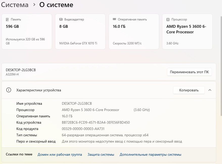Click the storage disk icon beside Память
The height and width of the screenshot is (164, 222).
point(7,19)
